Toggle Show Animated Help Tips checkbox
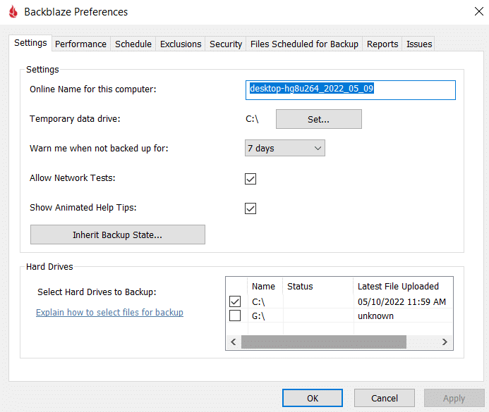The width and height of the screenshot is (489, 412). [250, 208]
